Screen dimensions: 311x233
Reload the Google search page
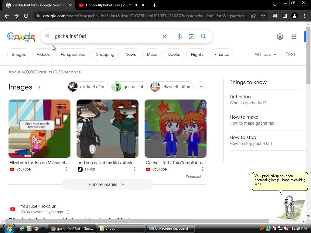point(26,16)
